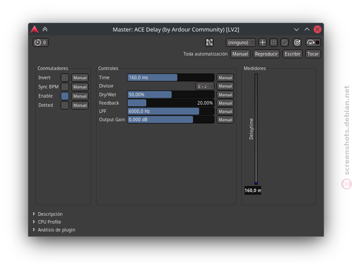Viewport: 352px width, 270px height.
Task: Set all automation to Tocar
Action: [313, 54]
